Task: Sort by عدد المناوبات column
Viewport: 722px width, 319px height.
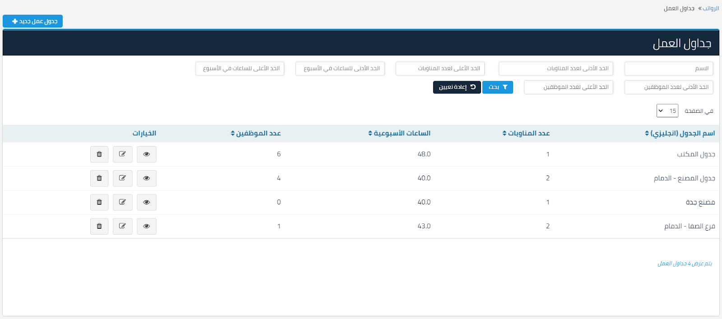Action: (x=526, y=134)
